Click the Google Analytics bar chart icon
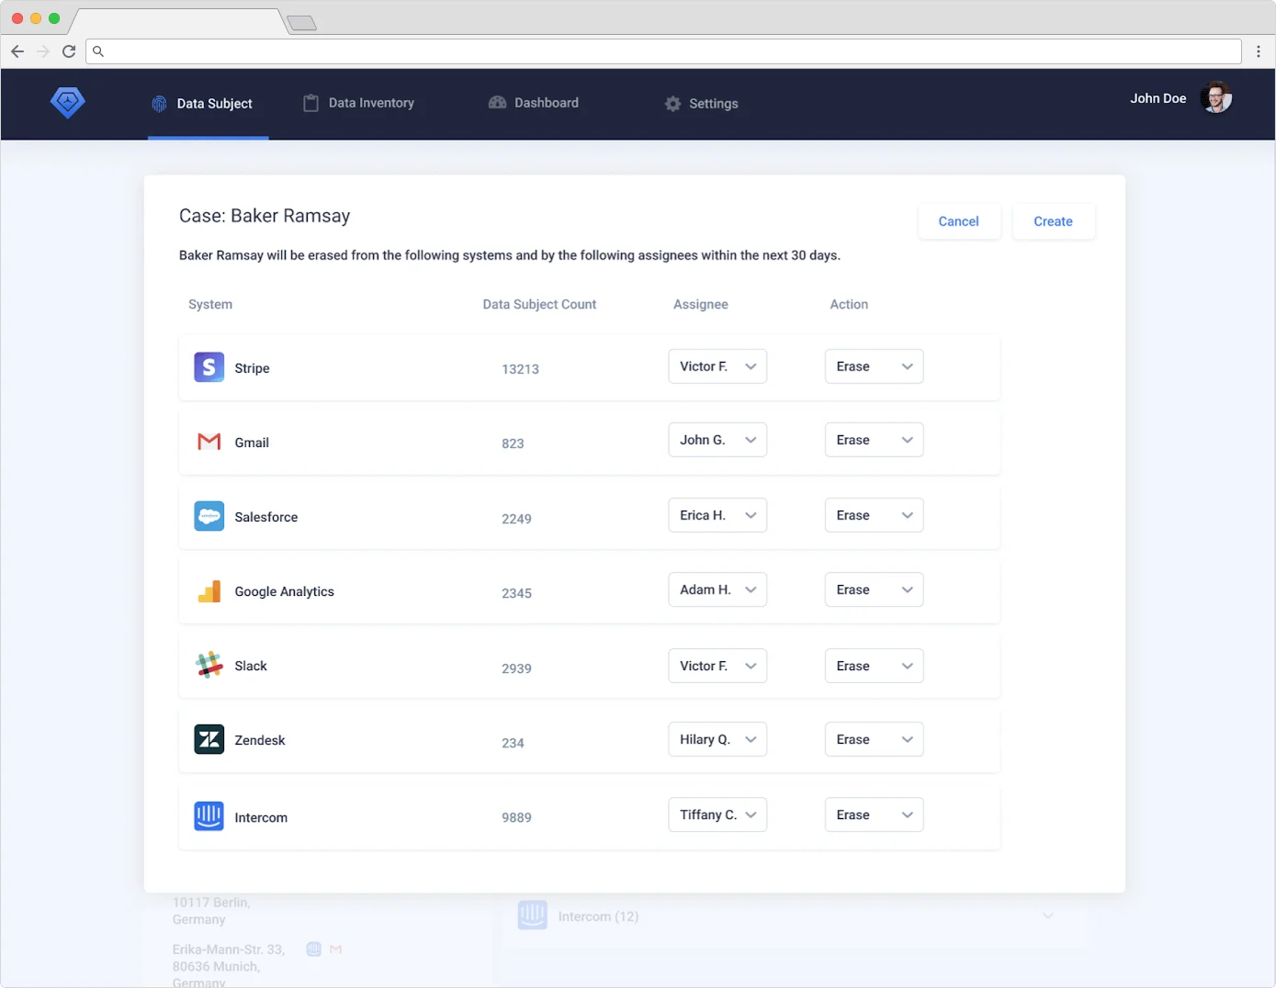This screenshot has height=988, width=1276. [209, 591]
